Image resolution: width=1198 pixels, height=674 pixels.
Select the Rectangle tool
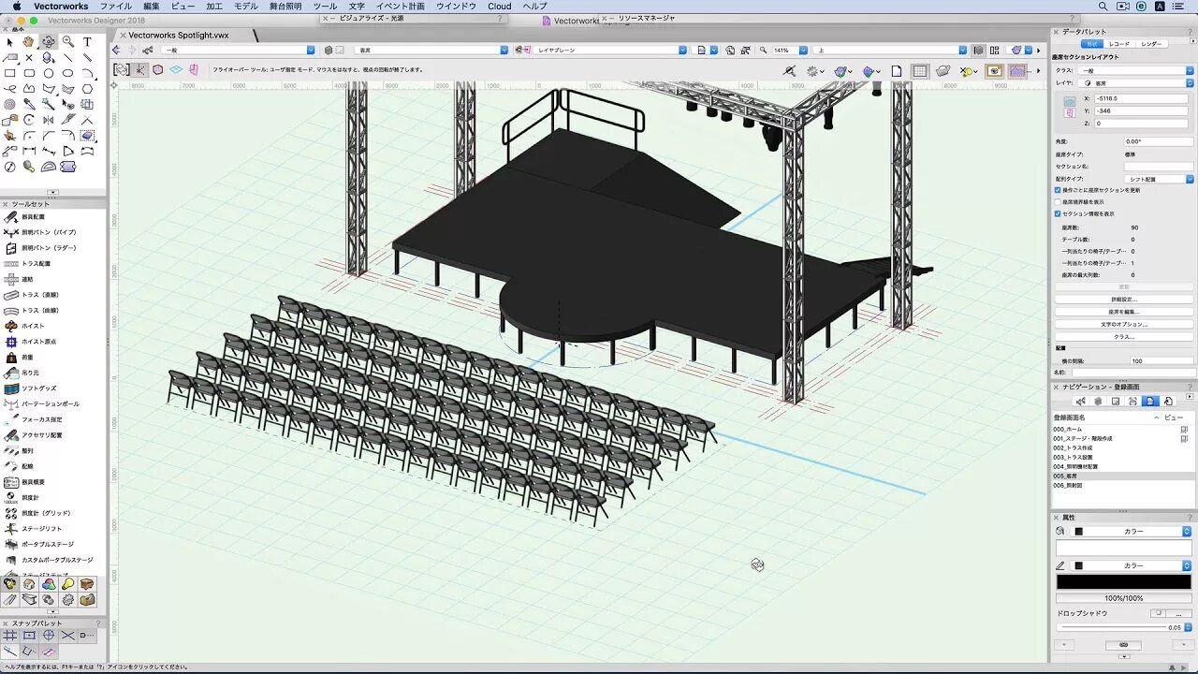[9, 73]
